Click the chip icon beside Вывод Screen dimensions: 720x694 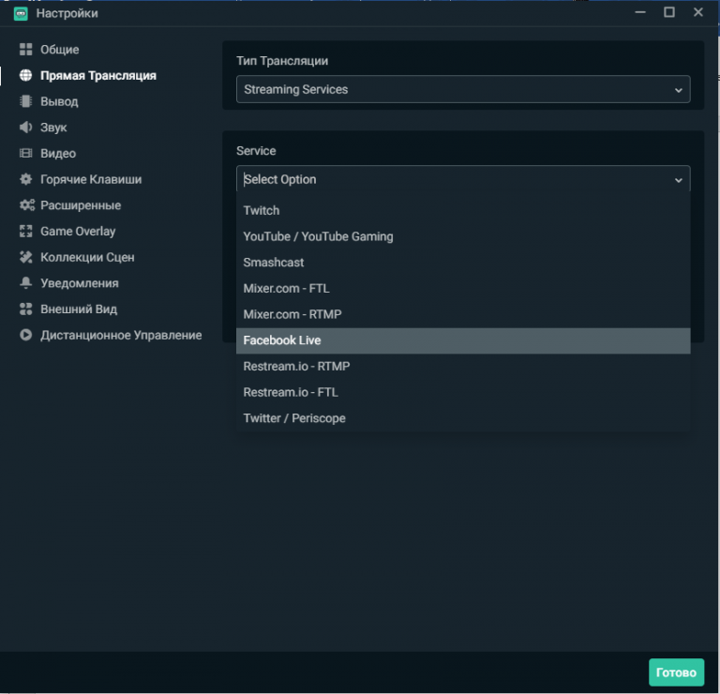pyautogui.click(x=26, y=101)
